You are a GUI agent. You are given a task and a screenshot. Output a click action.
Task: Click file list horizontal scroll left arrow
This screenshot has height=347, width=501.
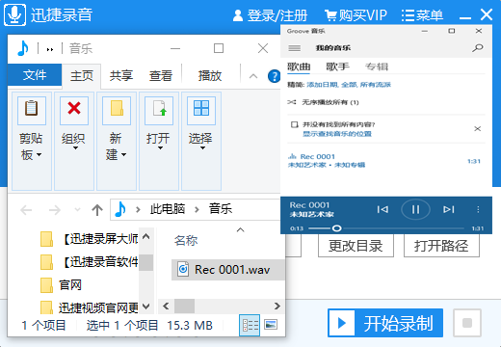[x=166, y=306]
